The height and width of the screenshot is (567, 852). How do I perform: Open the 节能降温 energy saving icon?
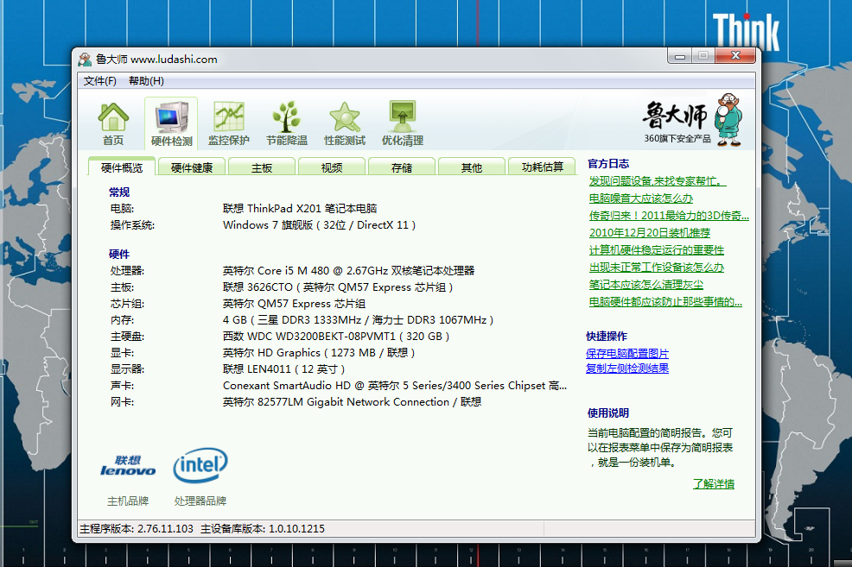pyautogui.click(x=286, y=123)
